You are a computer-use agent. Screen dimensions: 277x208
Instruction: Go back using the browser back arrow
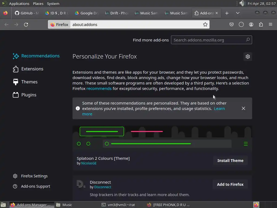pyautogui.click(x=6, y=25)
